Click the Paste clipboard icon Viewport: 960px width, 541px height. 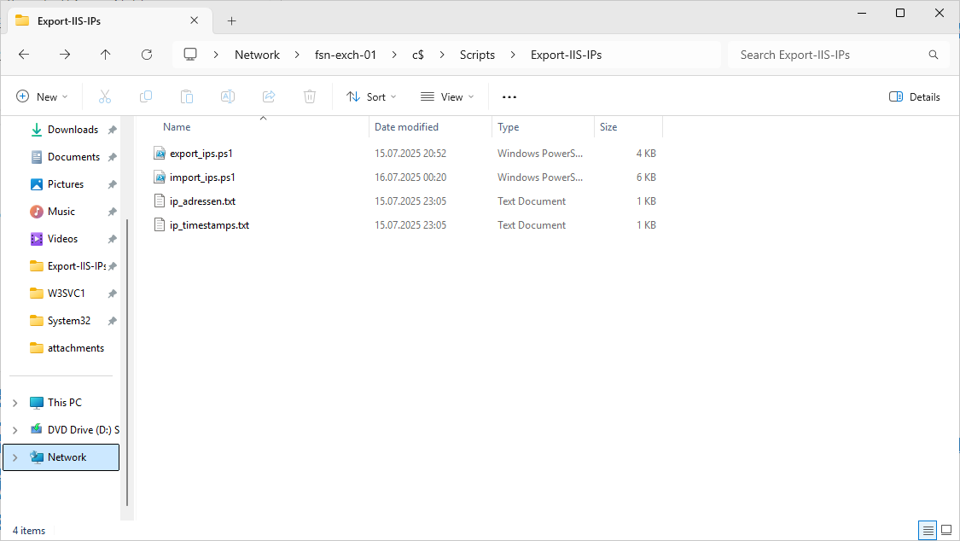[x=187, y=96]
